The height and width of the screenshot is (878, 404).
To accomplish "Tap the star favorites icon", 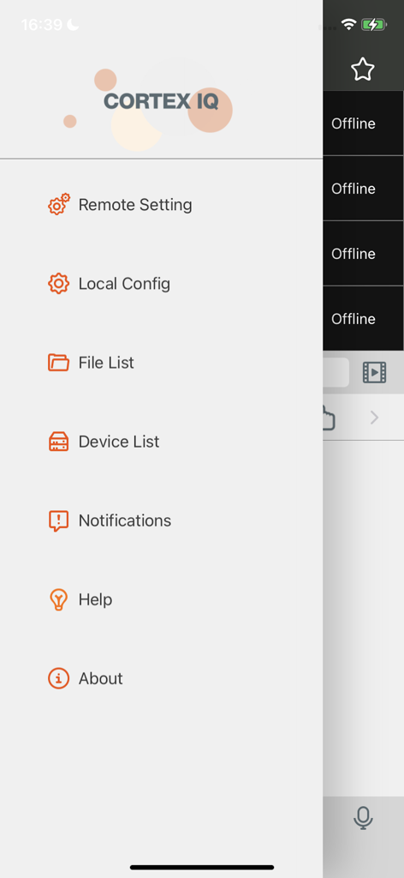I will 363,69.
